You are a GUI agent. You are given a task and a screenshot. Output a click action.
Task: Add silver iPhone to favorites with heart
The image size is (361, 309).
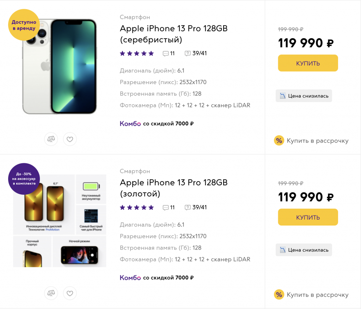pos(70,139)
